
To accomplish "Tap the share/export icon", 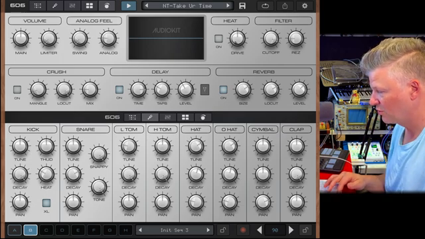I will [x=285, y=6].
